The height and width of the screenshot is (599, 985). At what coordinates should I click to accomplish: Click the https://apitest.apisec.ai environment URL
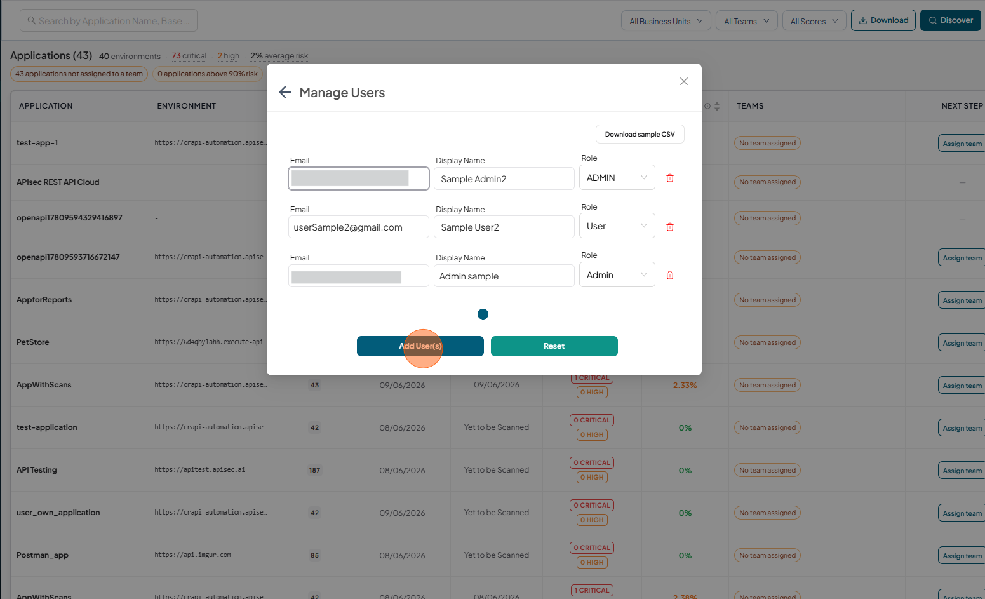pos(199,470)
